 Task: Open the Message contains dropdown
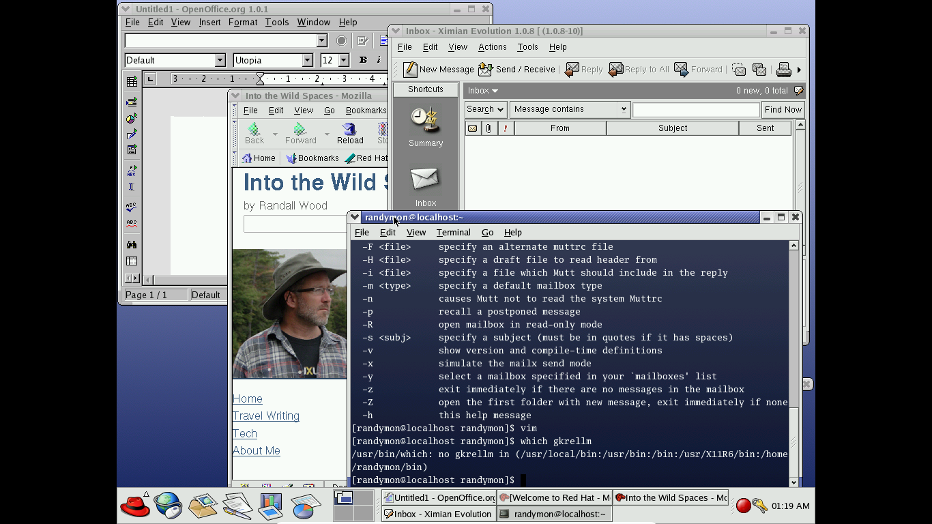click(x=570, y=109)
